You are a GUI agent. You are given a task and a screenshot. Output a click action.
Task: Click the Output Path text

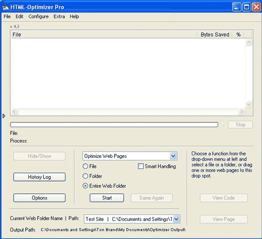pyautogui.click(x=113, y=230)
